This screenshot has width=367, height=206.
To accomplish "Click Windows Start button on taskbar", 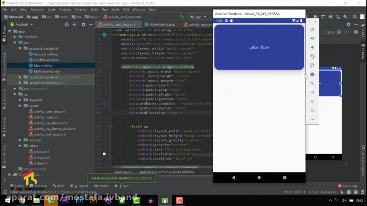I will (x=7, y=200).
